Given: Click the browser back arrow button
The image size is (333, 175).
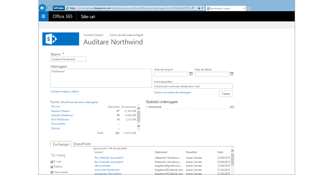Looking at the screenshot, I should [x=43, y=8].
